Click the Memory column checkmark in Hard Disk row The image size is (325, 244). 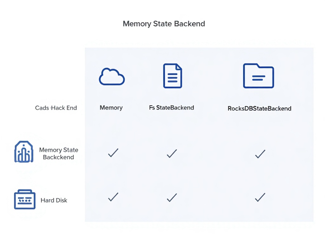tap(113, 197)
